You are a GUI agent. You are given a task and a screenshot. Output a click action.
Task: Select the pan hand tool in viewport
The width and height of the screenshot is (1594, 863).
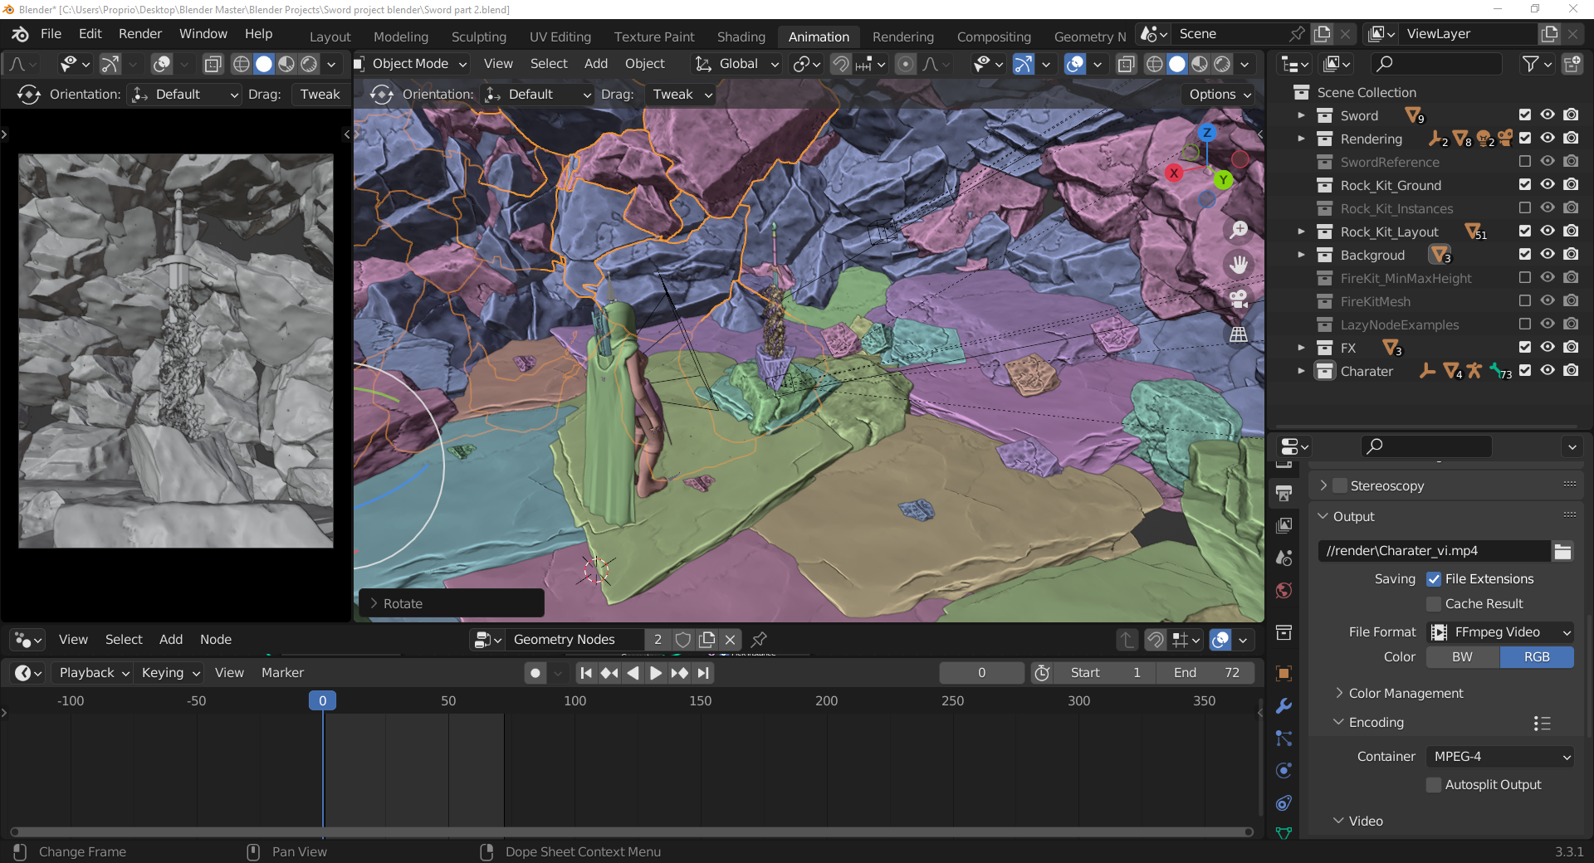point(1239,265)
